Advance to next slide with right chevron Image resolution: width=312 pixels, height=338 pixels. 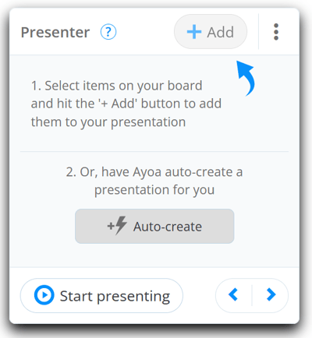click(x=271, y=294)
